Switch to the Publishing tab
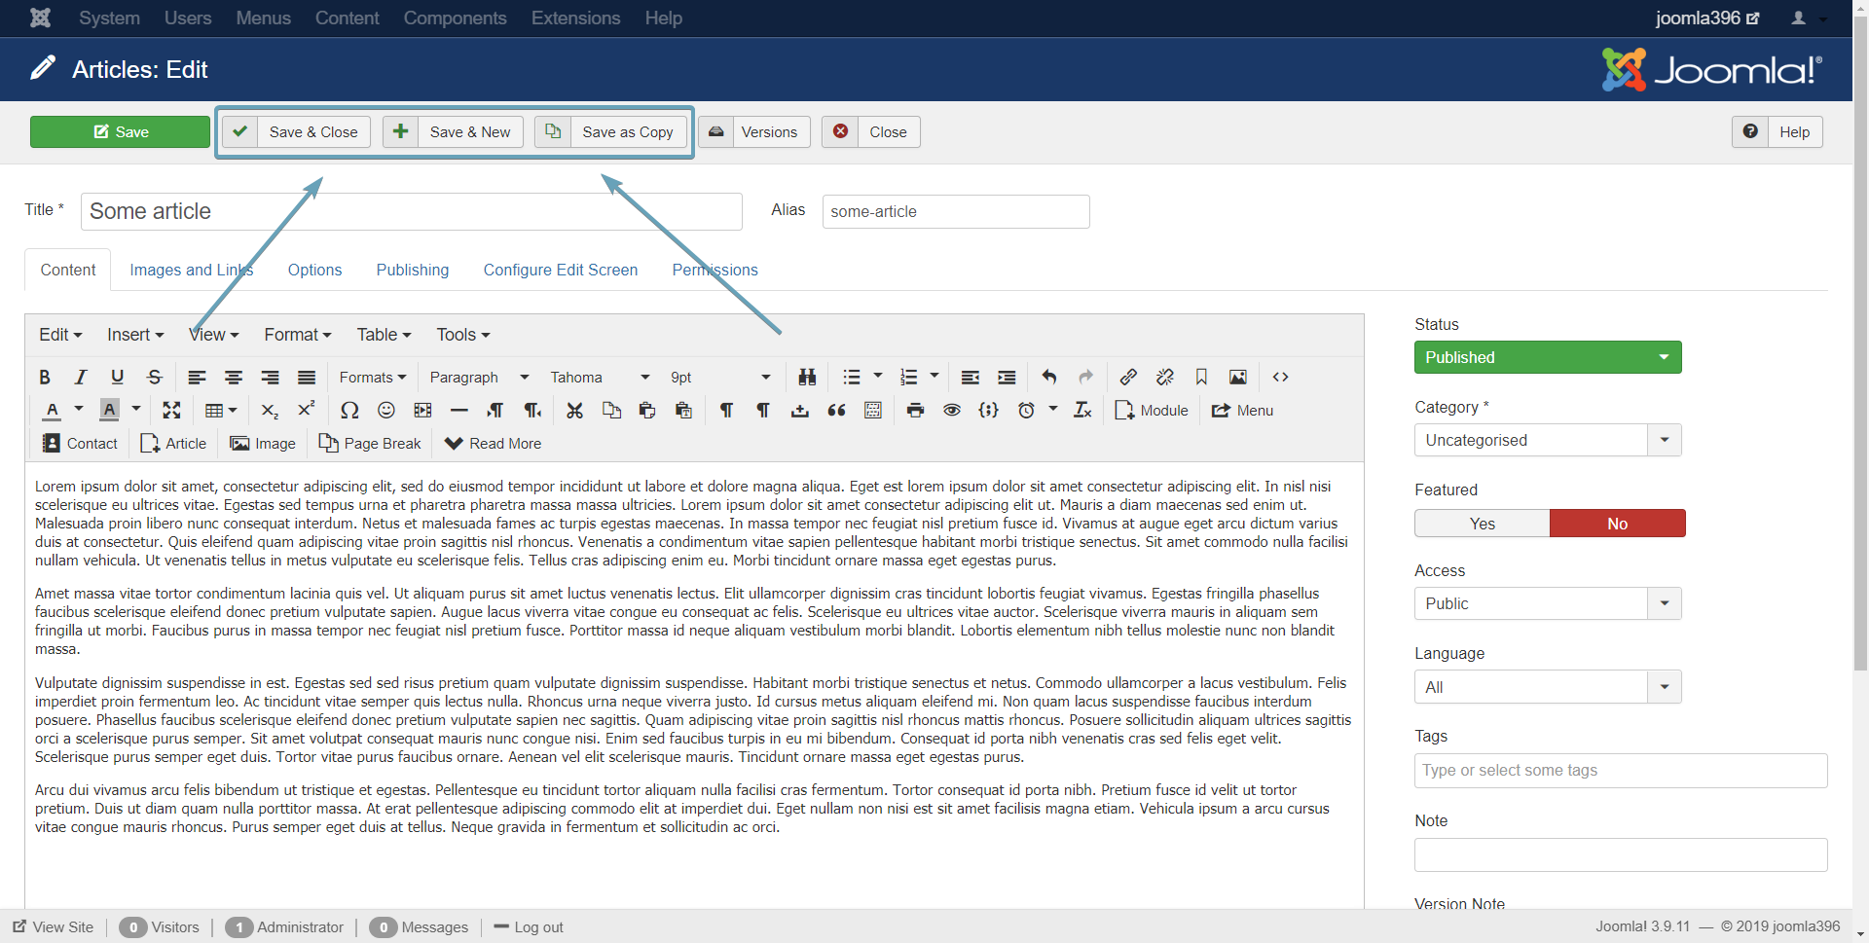Image resolution: width=1869 pixels, height=943 pixels. click(413, 270)
